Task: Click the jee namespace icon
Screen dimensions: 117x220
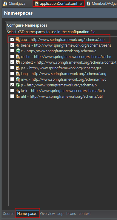Action: pyautogui.click(x=18, y=68)
